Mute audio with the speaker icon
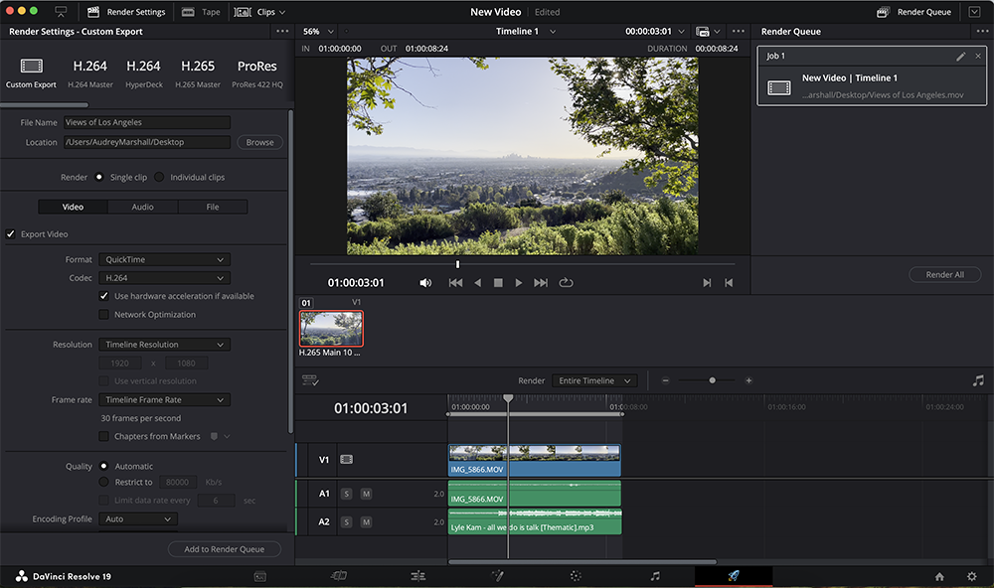Image resolution: width=994 pixels, height=588 pixels. (425, 282)
